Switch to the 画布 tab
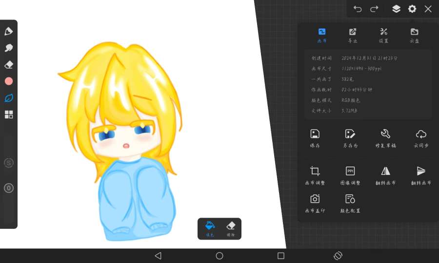439x263 pixels. tap(322, 35)
